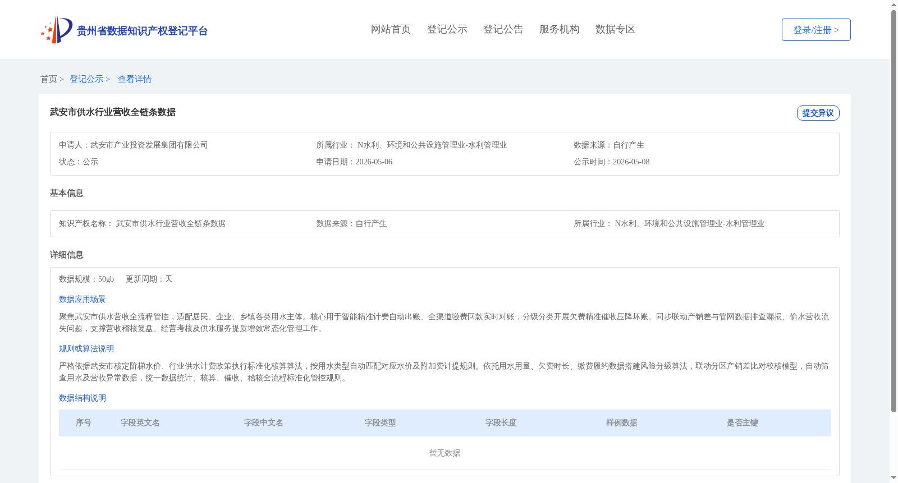898x483 pixels.
Task: Click the 字段中文名 column header
Action: pos(264,422)
